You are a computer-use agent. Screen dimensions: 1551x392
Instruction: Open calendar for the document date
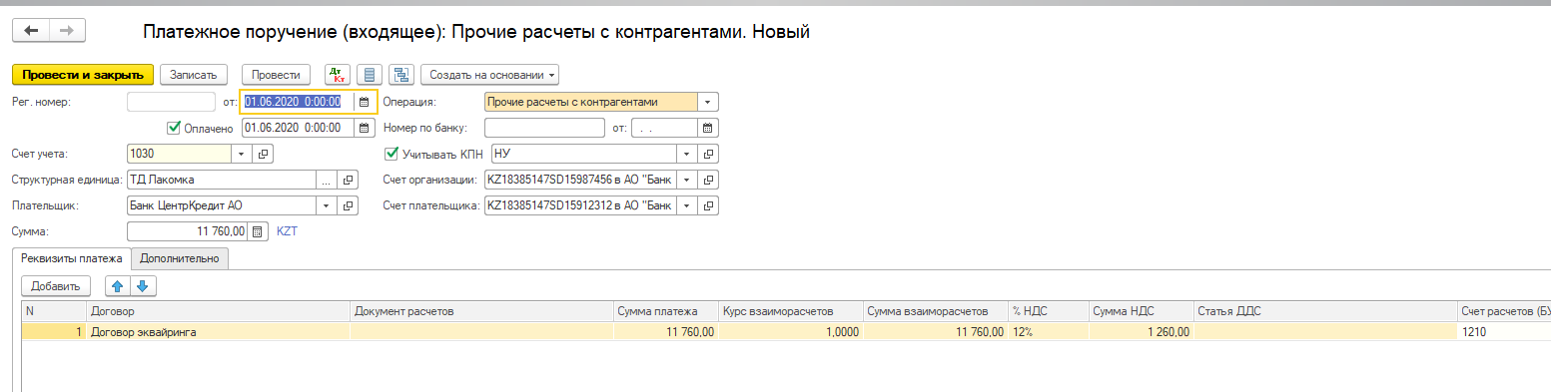pyautogui.click(x=364, y=102)
